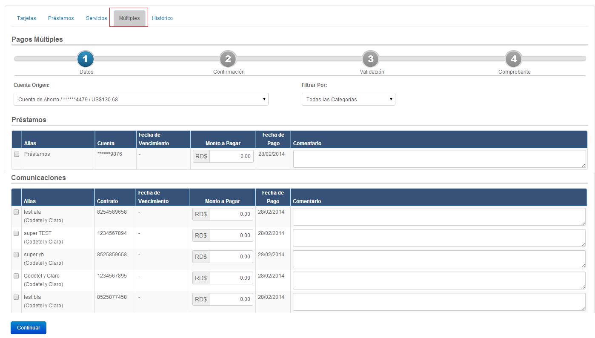The image size is (595, 338).
Task: Click Monto a Pagar field for Préstamos
Action: click(231, 156)
